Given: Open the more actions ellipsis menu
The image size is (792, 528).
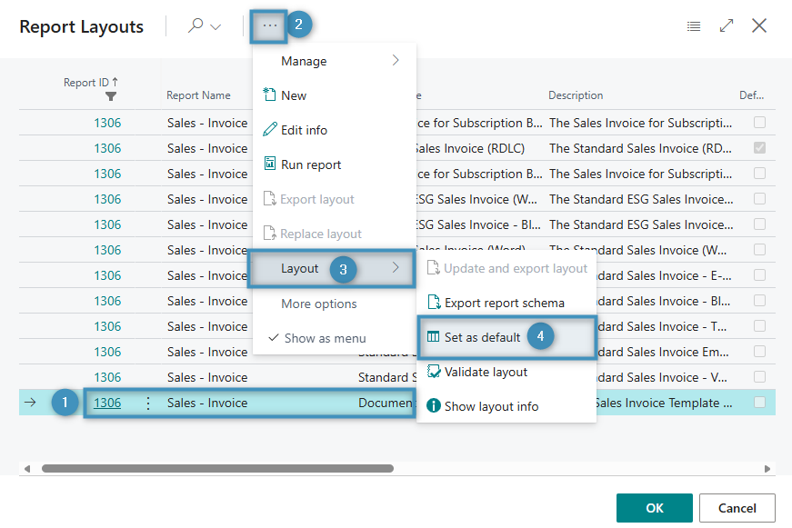Looking at the screenshot, I should (x=270, y=25).
